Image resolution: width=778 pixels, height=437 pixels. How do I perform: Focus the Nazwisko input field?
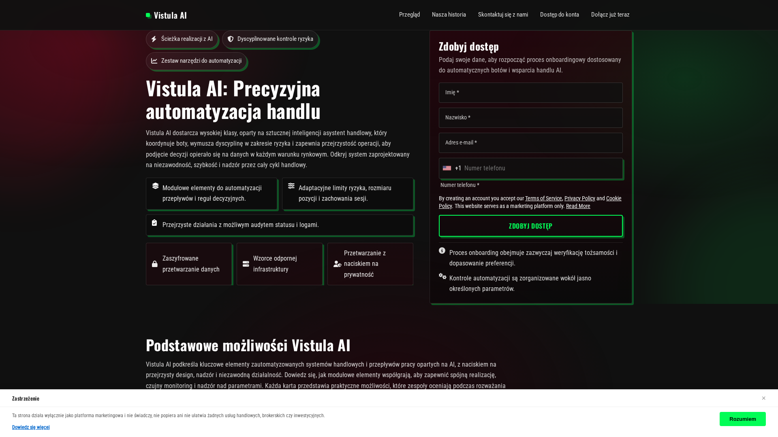point(531,118)
